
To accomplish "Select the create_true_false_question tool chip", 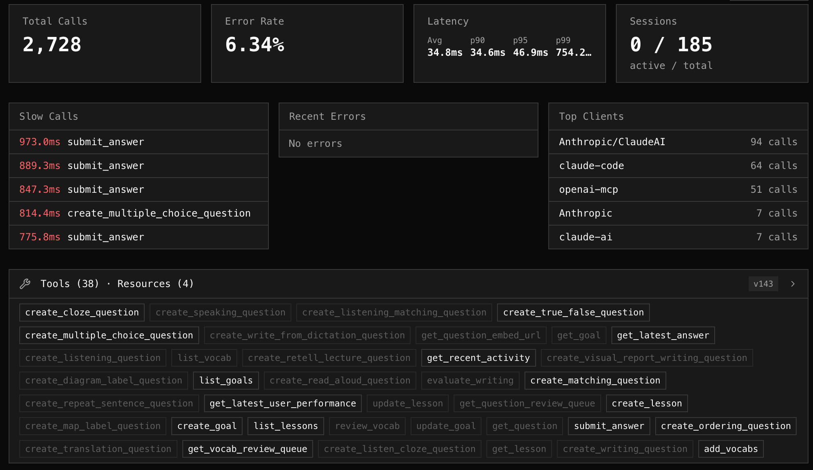I will tap(573, 313).
